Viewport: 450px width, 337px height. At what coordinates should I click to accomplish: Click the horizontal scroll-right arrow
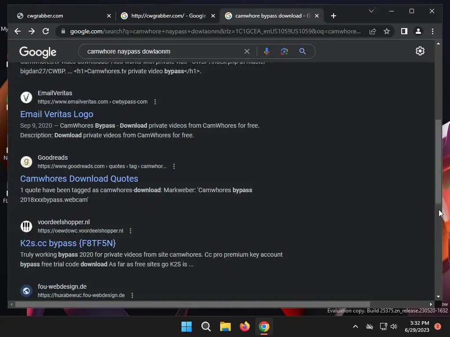pos(431,305)
